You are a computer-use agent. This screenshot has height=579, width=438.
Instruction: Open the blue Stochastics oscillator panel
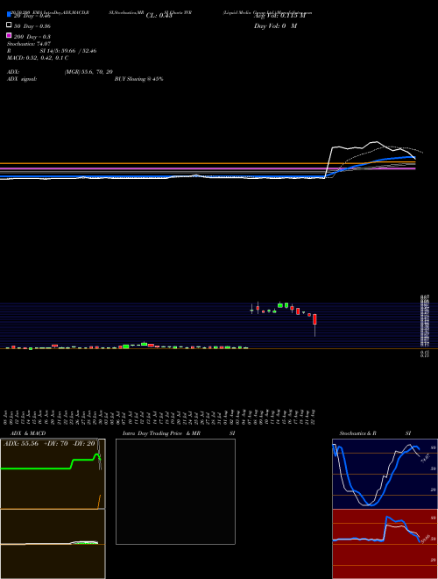coord(385,474)
